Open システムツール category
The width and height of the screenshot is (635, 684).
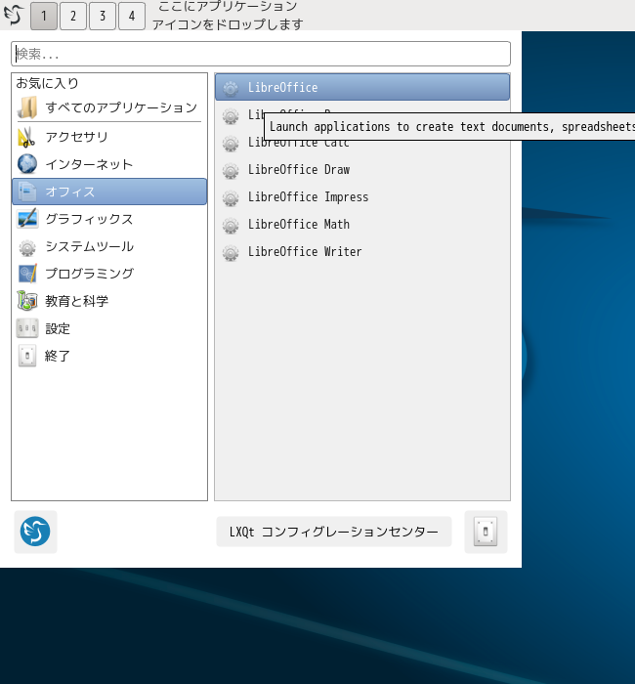pos(109,246)
